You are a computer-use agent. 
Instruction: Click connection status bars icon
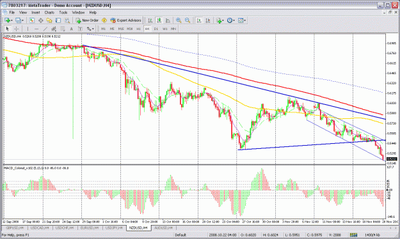tap(353, 235)
